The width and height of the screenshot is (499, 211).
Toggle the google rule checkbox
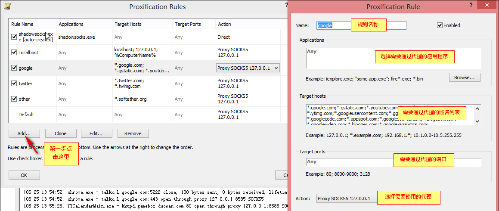[14, 68]
